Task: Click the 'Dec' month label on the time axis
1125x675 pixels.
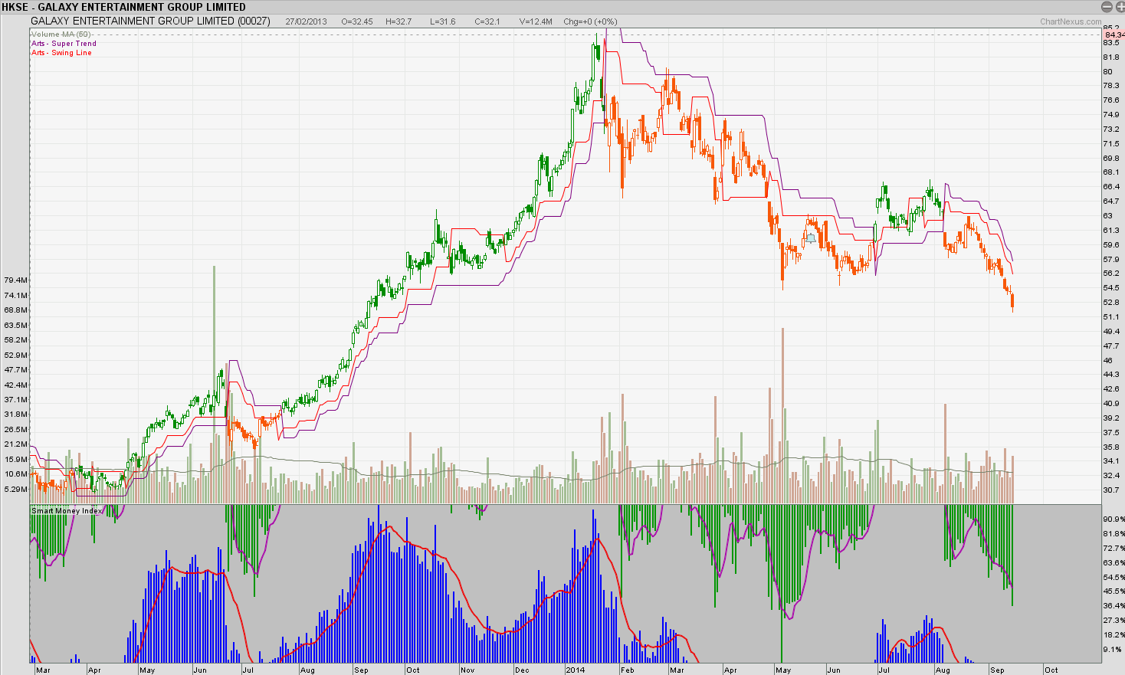Action: pos(522,670)
